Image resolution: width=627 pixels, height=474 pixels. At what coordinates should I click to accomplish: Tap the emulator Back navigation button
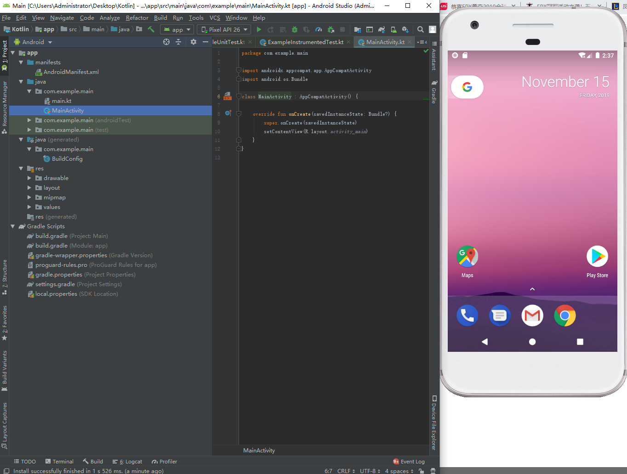(484, 342)
